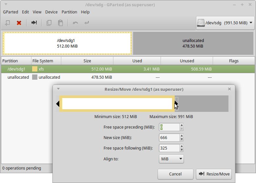Click the 512.00 MiB size cell in table

102,69
